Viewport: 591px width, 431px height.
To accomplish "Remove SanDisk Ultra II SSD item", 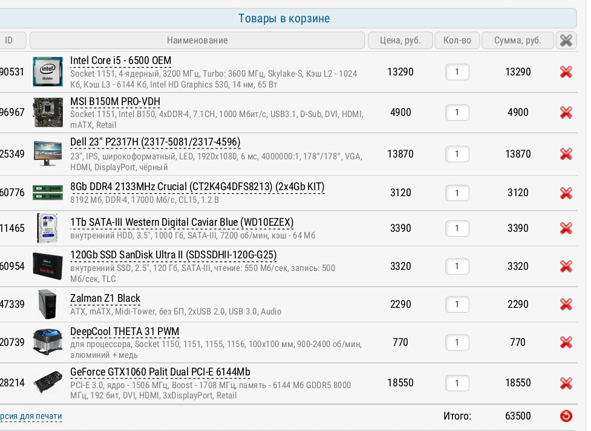I will click(x=566, y=266).
